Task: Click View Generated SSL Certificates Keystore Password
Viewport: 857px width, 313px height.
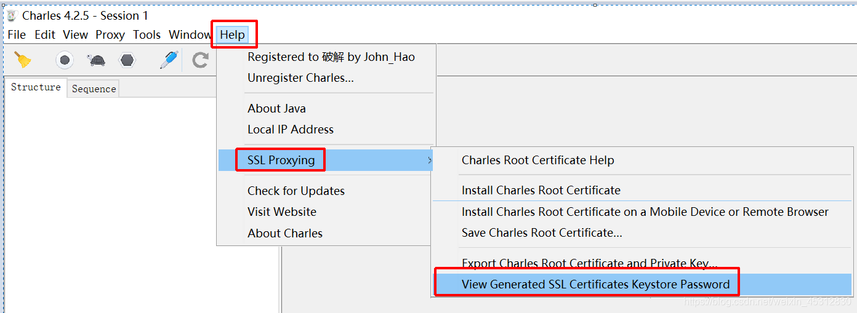Action: click(x=642, y=284)
